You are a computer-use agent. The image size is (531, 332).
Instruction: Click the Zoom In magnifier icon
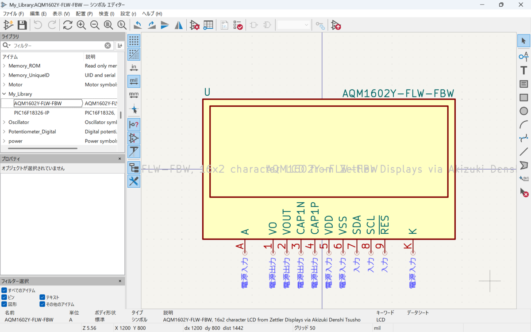click(x=81, y=25)
